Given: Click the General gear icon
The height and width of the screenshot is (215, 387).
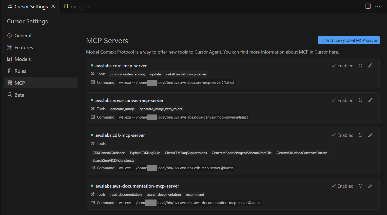Looking at the screenshot, I should [10, 36].
